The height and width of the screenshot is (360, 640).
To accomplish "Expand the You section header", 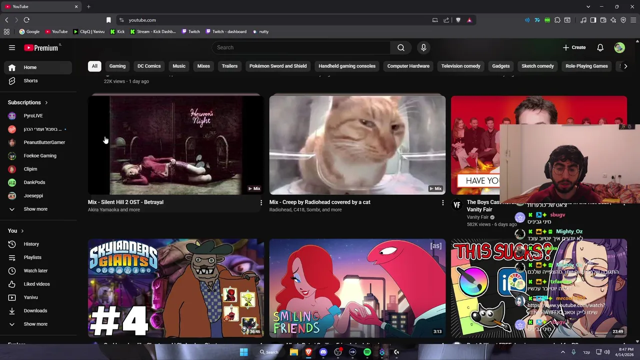I will click(16, 230).
